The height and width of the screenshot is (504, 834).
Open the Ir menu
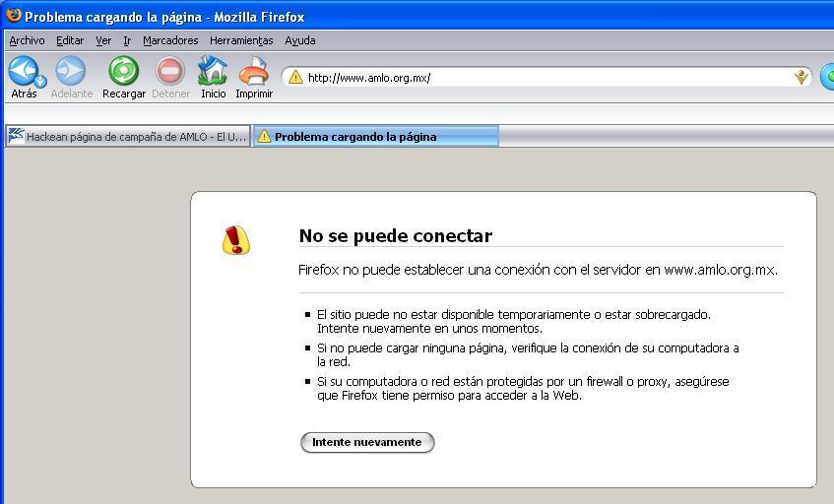click(x=127, y=40)
